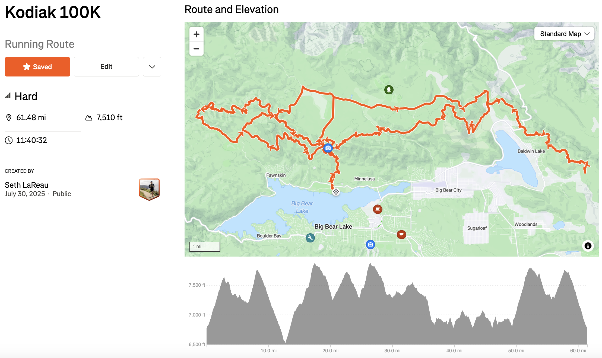Click Seth LaReau's avatar thumbnail
Viewport: 602px width, 358px height.
pos(149,188)
